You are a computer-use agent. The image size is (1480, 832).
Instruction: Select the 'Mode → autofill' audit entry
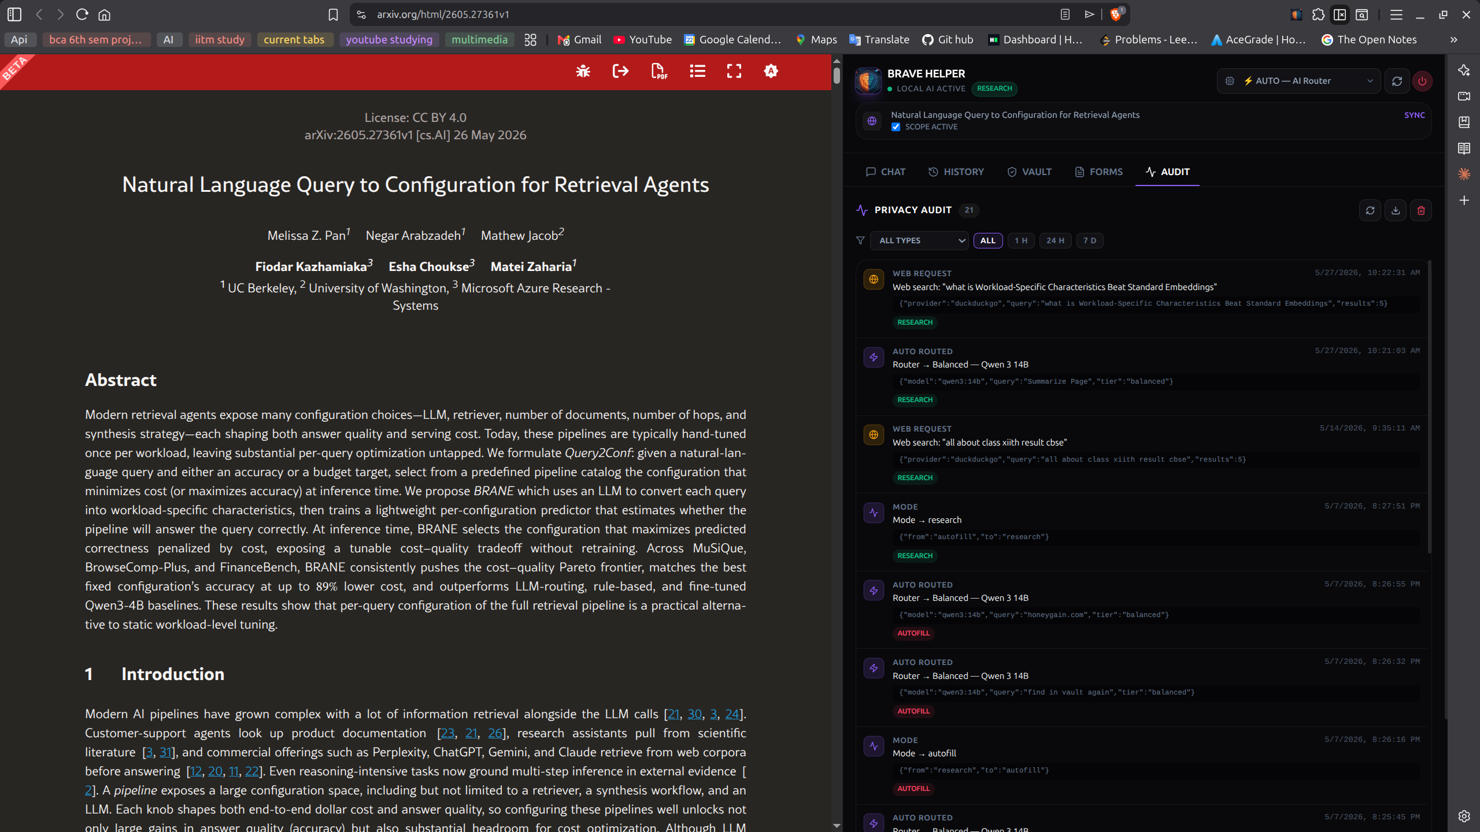pyautogui.click(x=1142, y=765)
